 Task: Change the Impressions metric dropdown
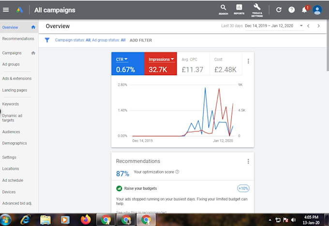point(161,59)
